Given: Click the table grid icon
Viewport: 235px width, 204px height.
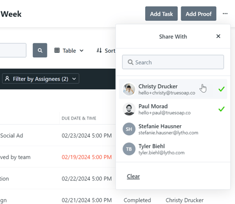Looking at the screenshot, I should tap(57, 51).
